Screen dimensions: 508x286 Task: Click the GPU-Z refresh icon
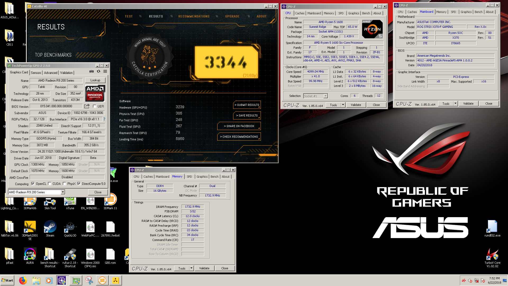pos(98,71)
